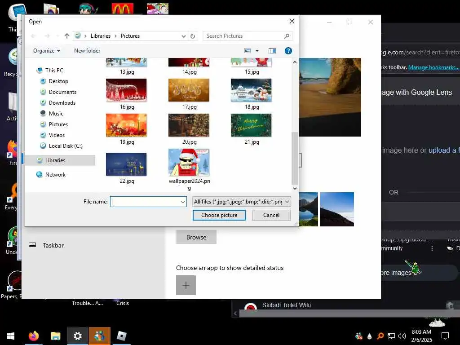Click the volume speaker tray icon

coord(402,336)
